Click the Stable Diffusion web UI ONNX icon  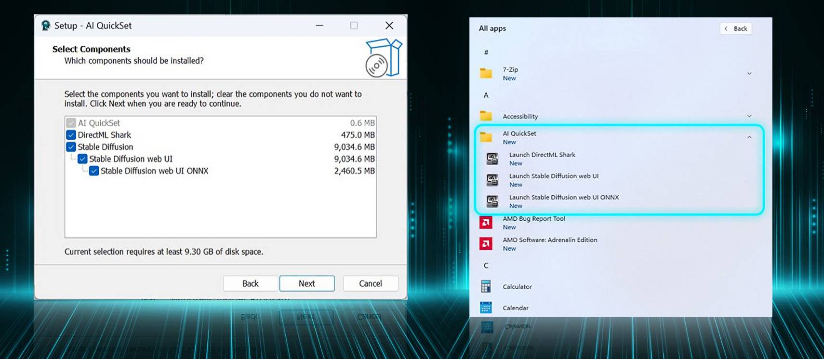coord(492,201)
